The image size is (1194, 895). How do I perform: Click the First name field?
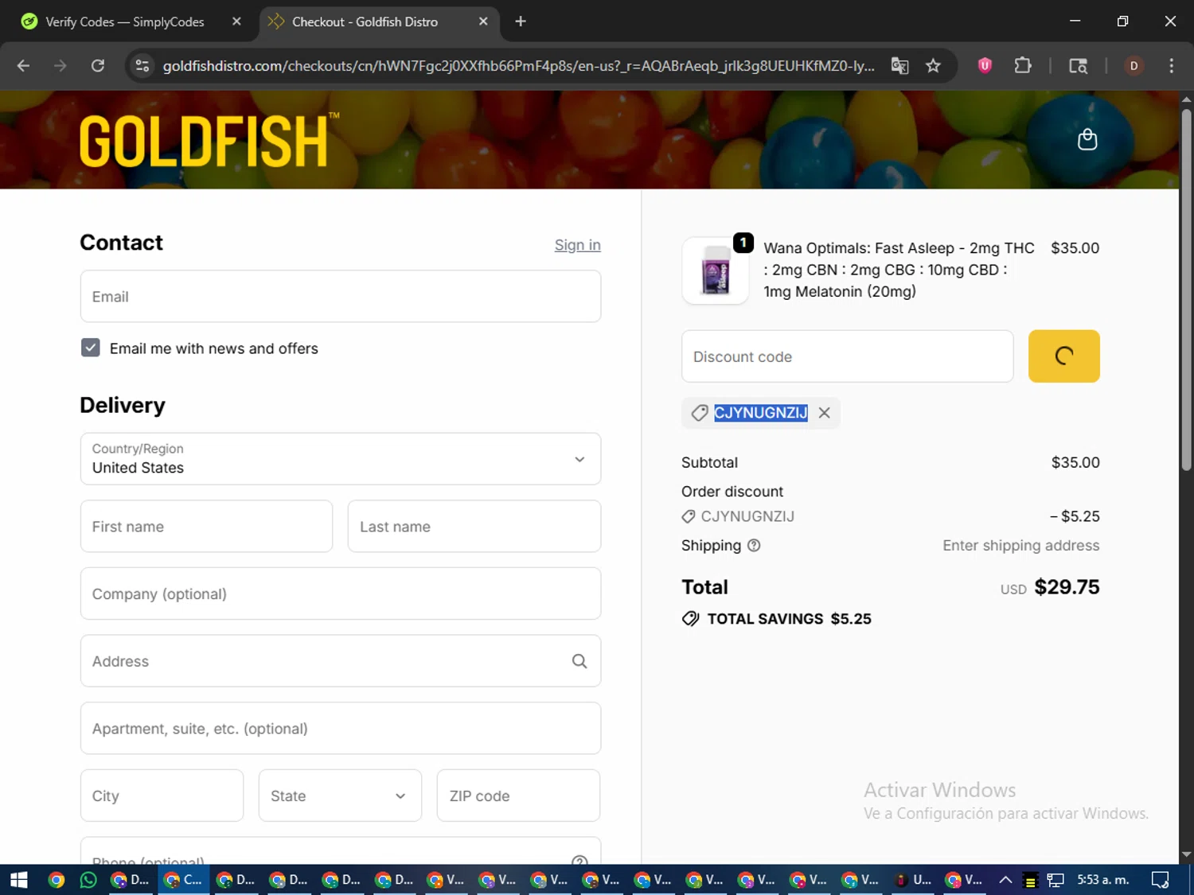(x=206, y=527)
